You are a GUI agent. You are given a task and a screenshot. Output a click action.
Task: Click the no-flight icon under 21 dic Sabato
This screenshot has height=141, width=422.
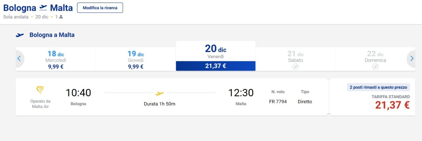(295, 67)
